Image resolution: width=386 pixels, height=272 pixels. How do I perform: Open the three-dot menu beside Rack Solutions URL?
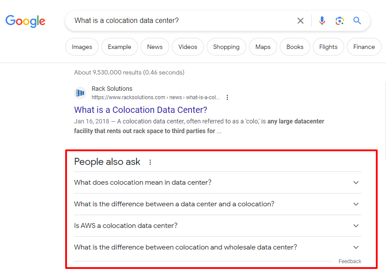point(227,97)
